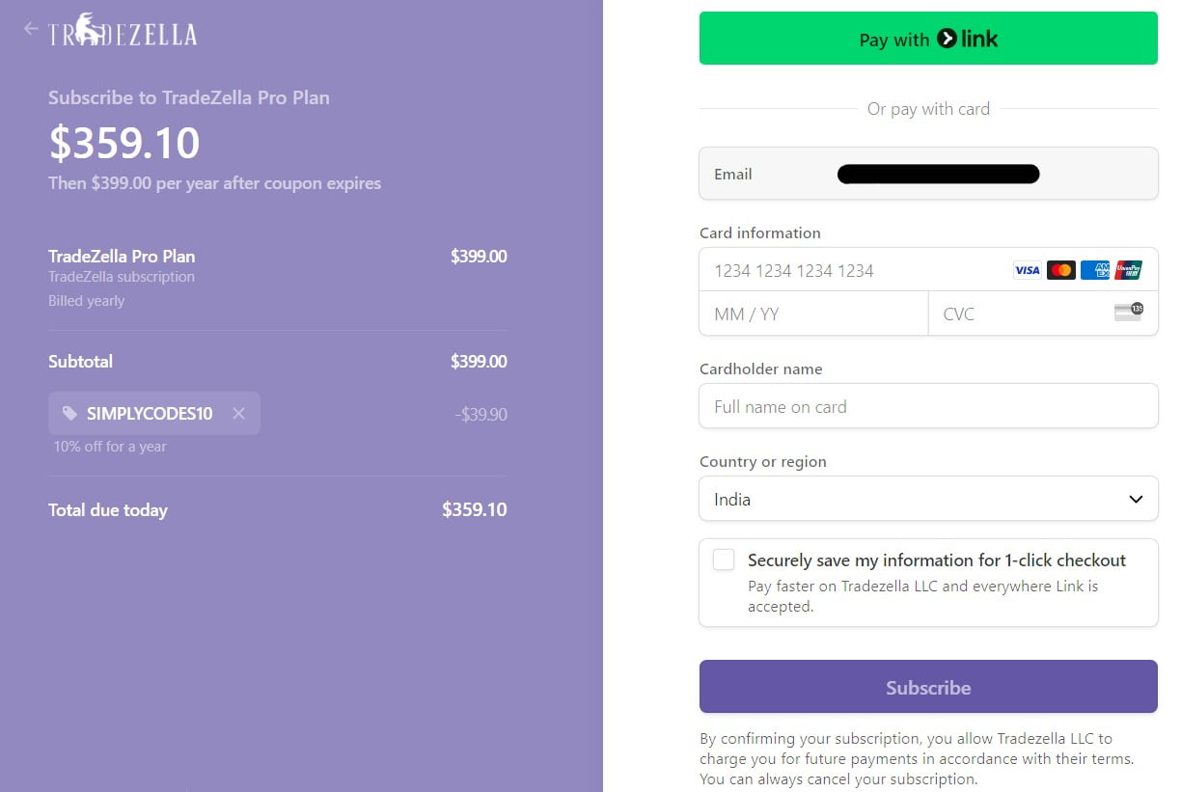The image size is (1181, 792).
Task: Focus the card number field
Action: point(849,271)
